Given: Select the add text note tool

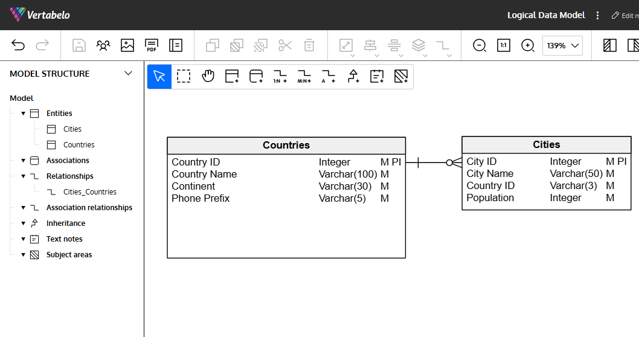Looking at the screenshot, I should (377, 76).
